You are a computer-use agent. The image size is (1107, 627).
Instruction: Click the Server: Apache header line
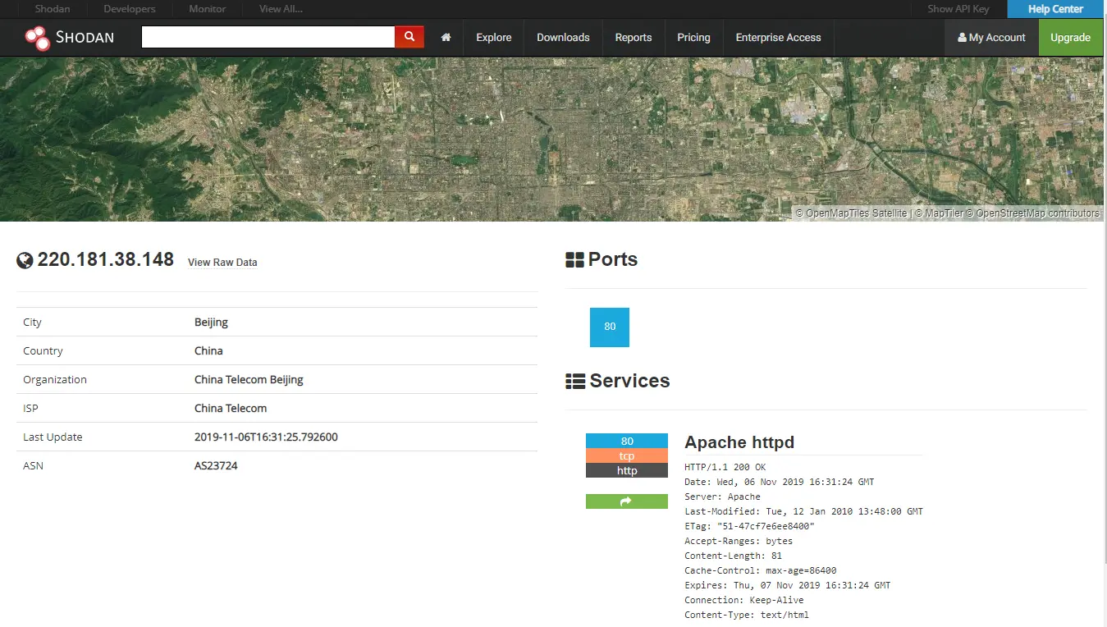722,497
